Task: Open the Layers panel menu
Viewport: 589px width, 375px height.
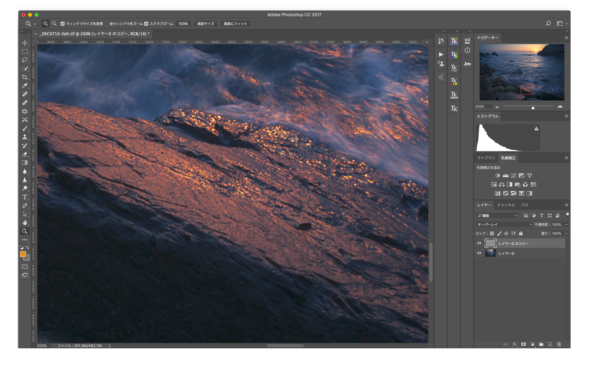Action: point(567,205)
